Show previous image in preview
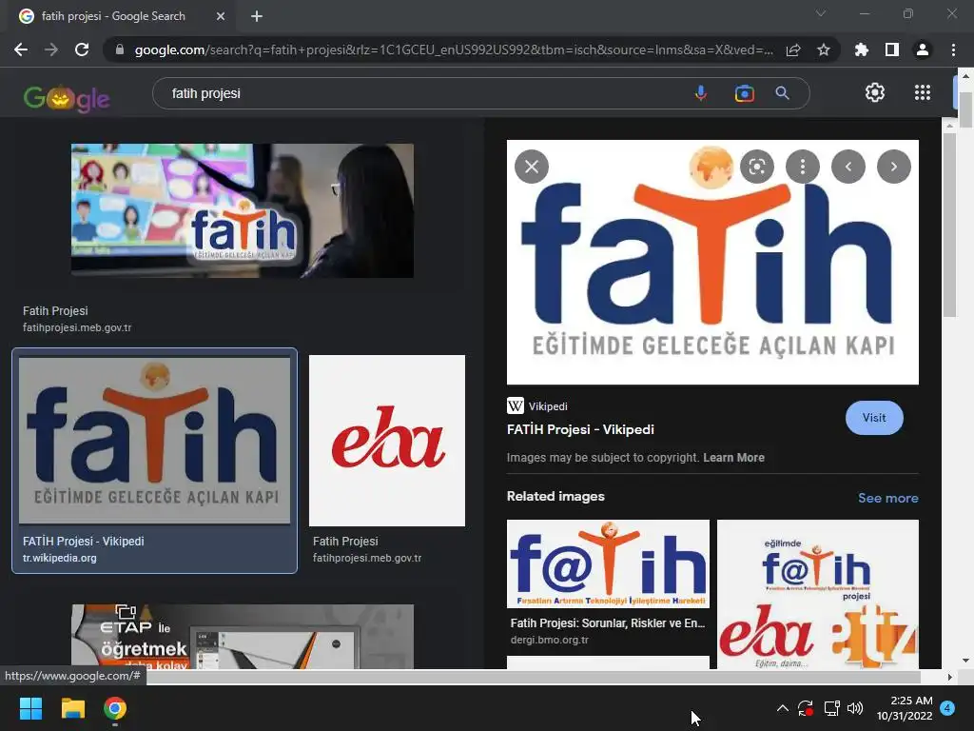974x731 pixels. pos(848,167)
